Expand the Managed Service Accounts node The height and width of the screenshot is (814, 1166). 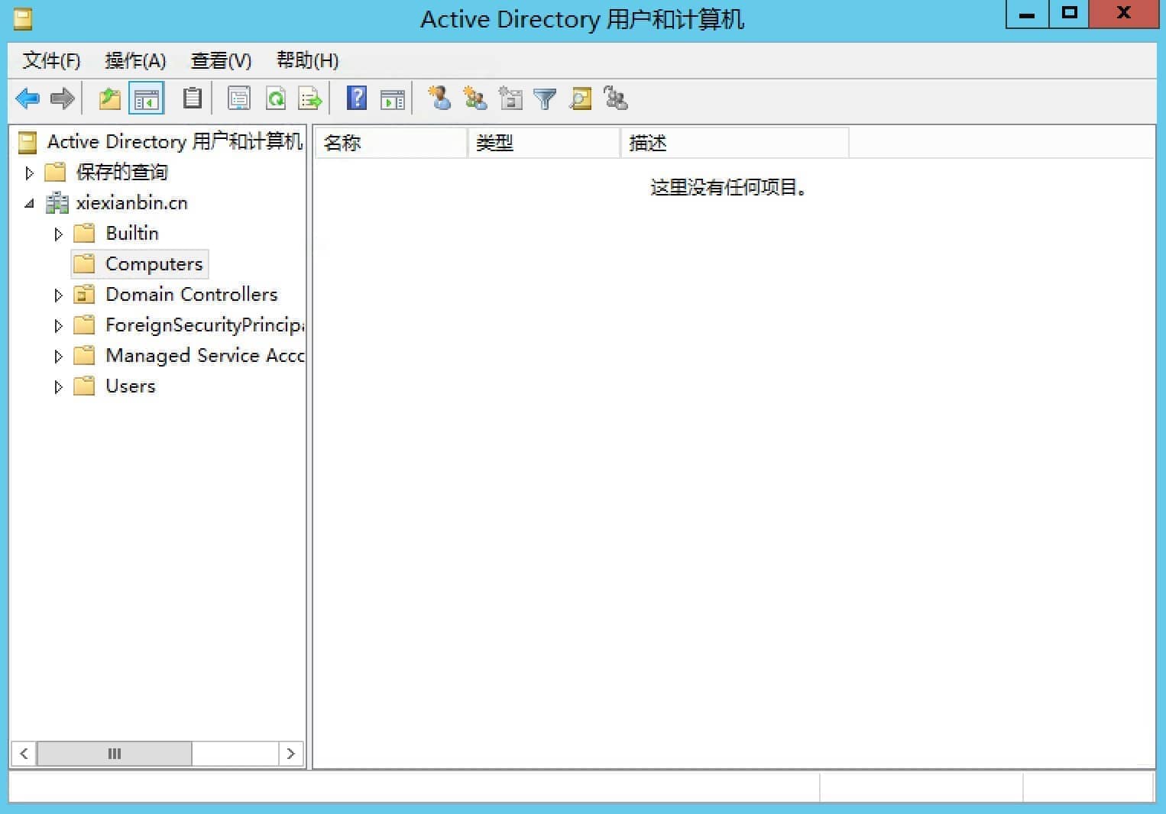coord(58,357)
